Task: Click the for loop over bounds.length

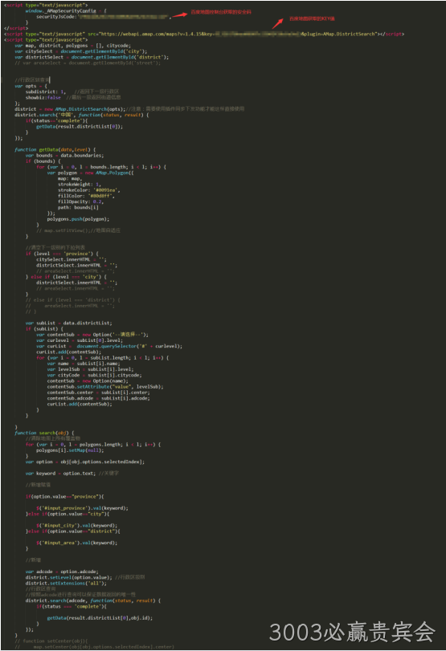Action: tap(101, 167)
